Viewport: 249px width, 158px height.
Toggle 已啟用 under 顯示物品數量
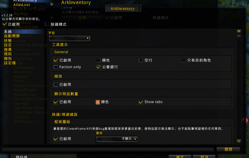pyautogui.click(x=56, y=102)
